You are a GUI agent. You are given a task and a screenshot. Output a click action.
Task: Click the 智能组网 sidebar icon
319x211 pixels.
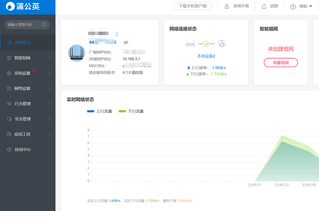(9, 58)
